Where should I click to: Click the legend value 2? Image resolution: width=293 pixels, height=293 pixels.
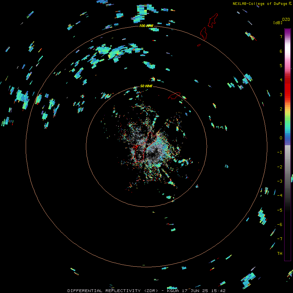281,109
